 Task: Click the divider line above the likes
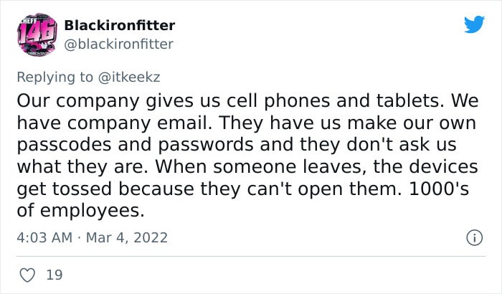point(251,256)
